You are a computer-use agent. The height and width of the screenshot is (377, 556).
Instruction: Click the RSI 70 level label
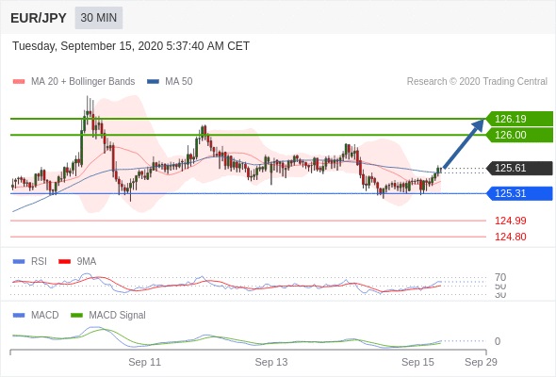(500, 277)
